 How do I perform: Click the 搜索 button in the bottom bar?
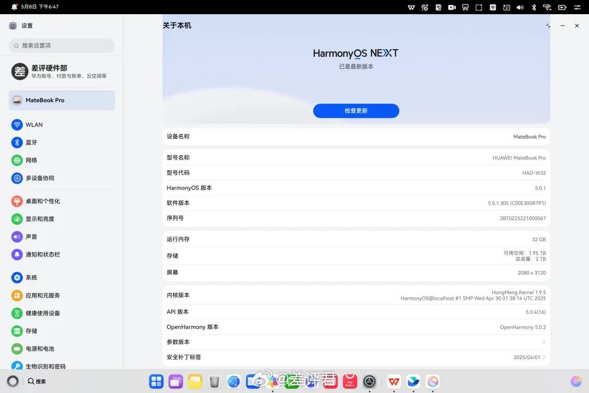(37, 382)
